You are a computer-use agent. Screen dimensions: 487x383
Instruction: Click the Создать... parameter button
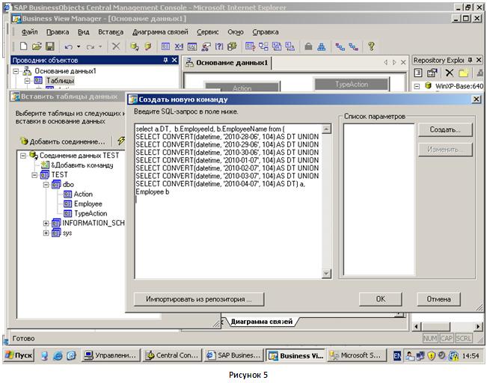[x=445, y=129]
